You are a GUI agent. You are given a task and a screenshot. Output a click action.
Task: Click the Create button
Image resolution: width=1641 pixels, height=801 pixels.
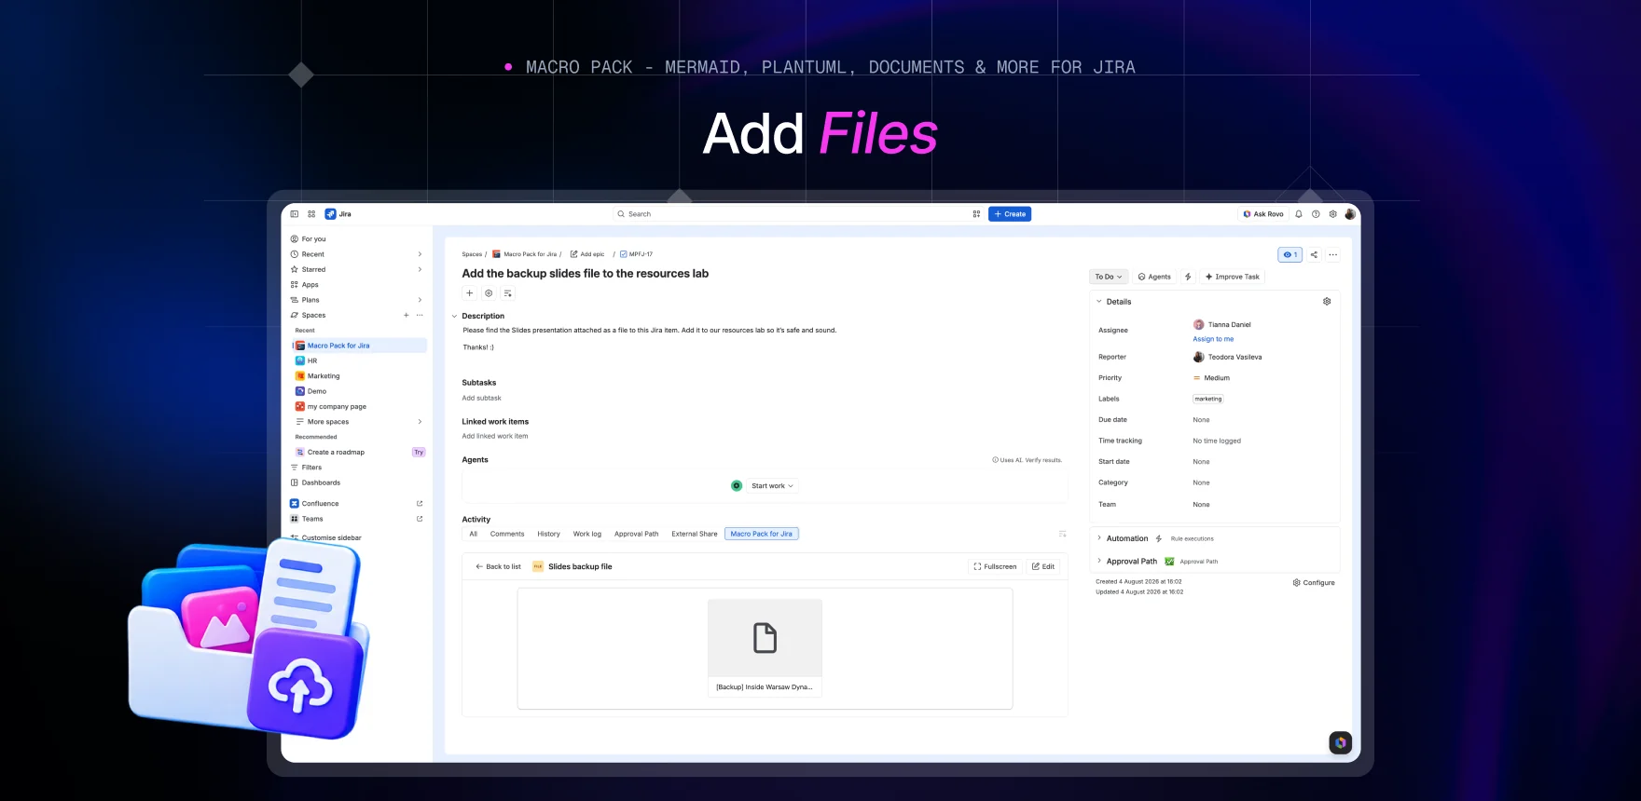[x=1010, y=214]
